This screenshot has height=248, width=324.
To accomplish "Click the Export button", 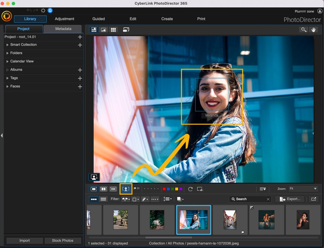I will pos(290,199).
